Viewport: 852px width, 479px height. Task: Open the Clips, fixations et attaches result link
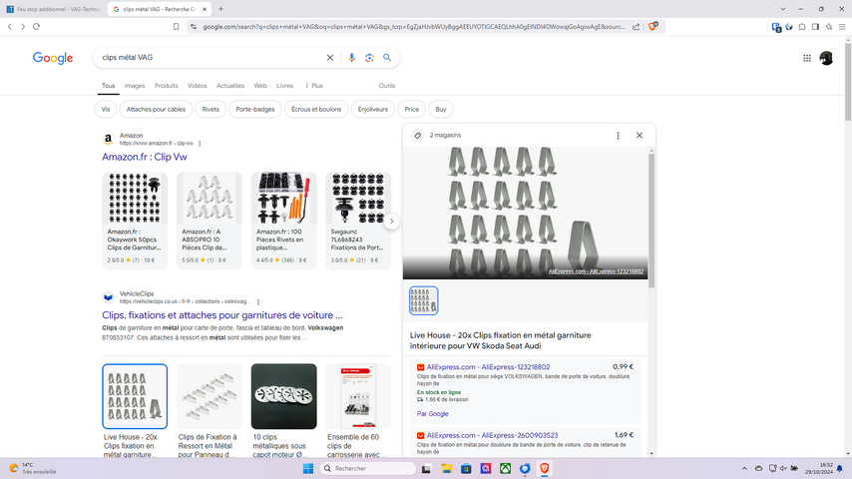pyautogui.click(x=222, y=315)
